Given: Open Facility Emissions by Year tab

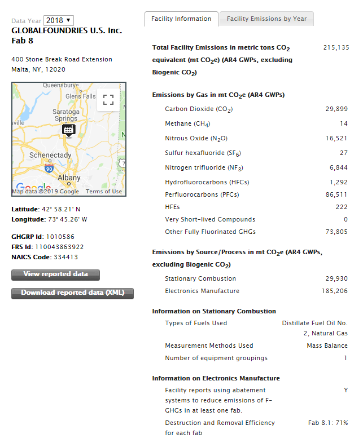Looking at the screenshot, I should 266,19.
